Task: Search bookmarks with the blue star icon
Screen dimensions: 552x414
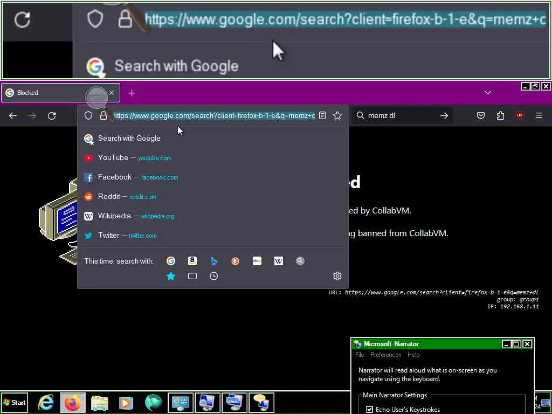Action: coord(171,277)
